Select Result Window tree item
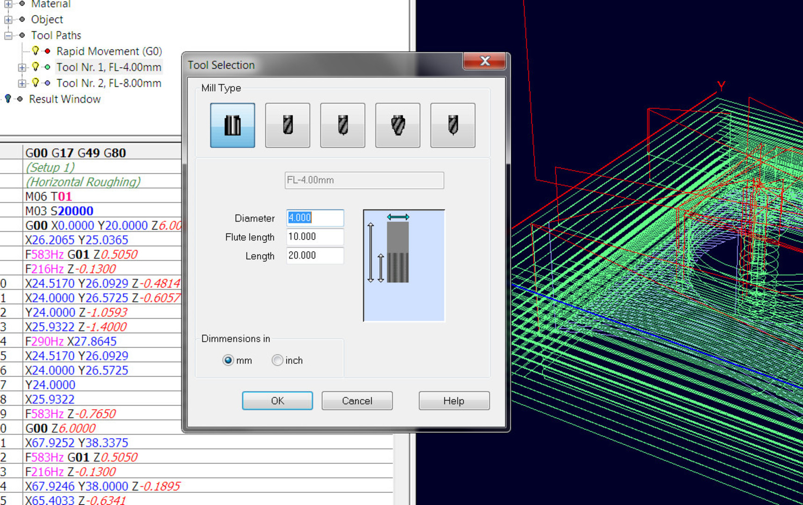This screenshot has width=803, height=505. click(x=65, y=99)
